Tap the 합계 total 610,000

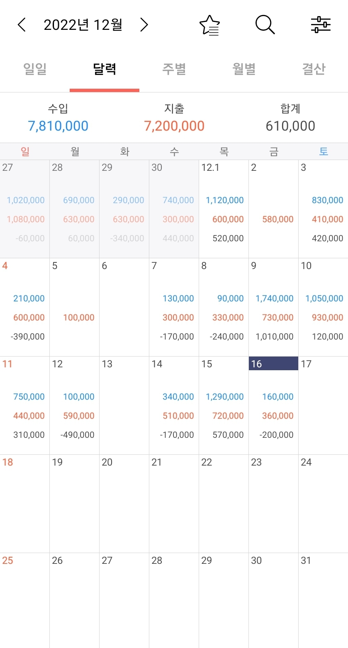click(290, 126)
